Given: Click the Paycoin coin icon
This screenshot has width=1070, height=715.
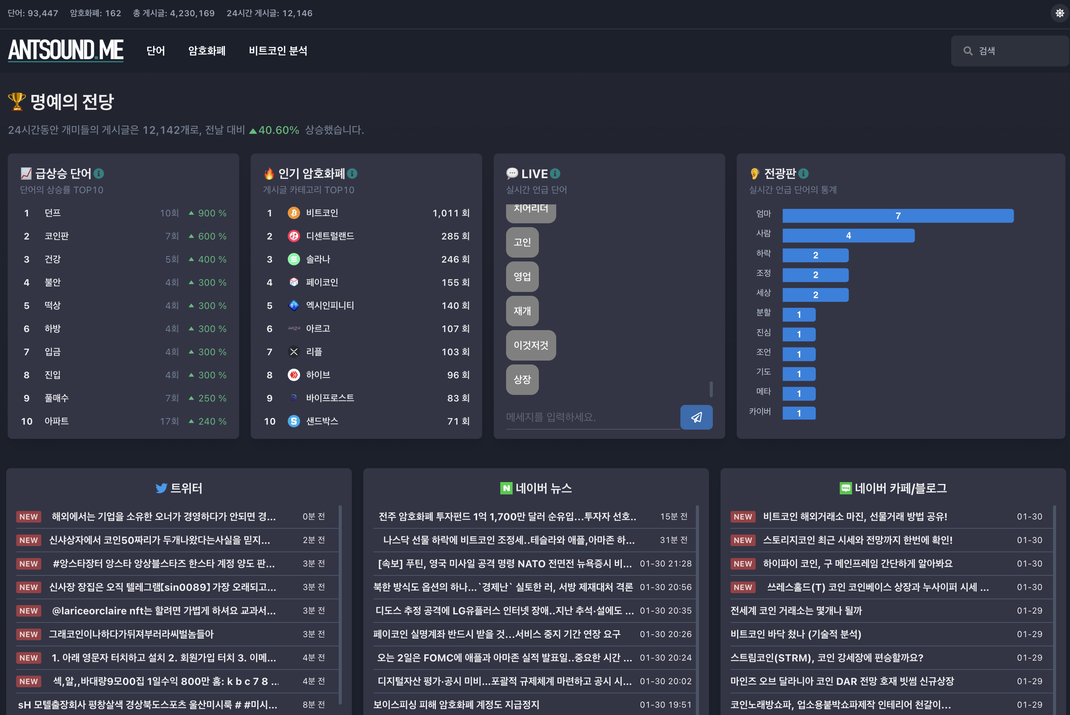Looking at the screenshot, I should 294,282.
